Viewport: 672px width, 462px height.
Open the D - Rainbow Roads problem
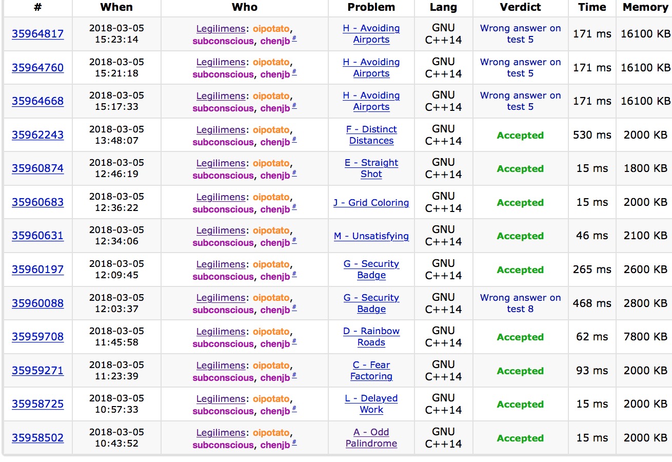[371, 337]
